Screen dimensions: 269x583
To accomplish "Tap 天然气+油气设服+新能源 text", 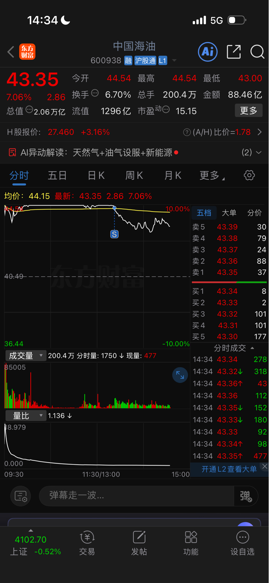I will pyautogui.click(x=122, y=153).
